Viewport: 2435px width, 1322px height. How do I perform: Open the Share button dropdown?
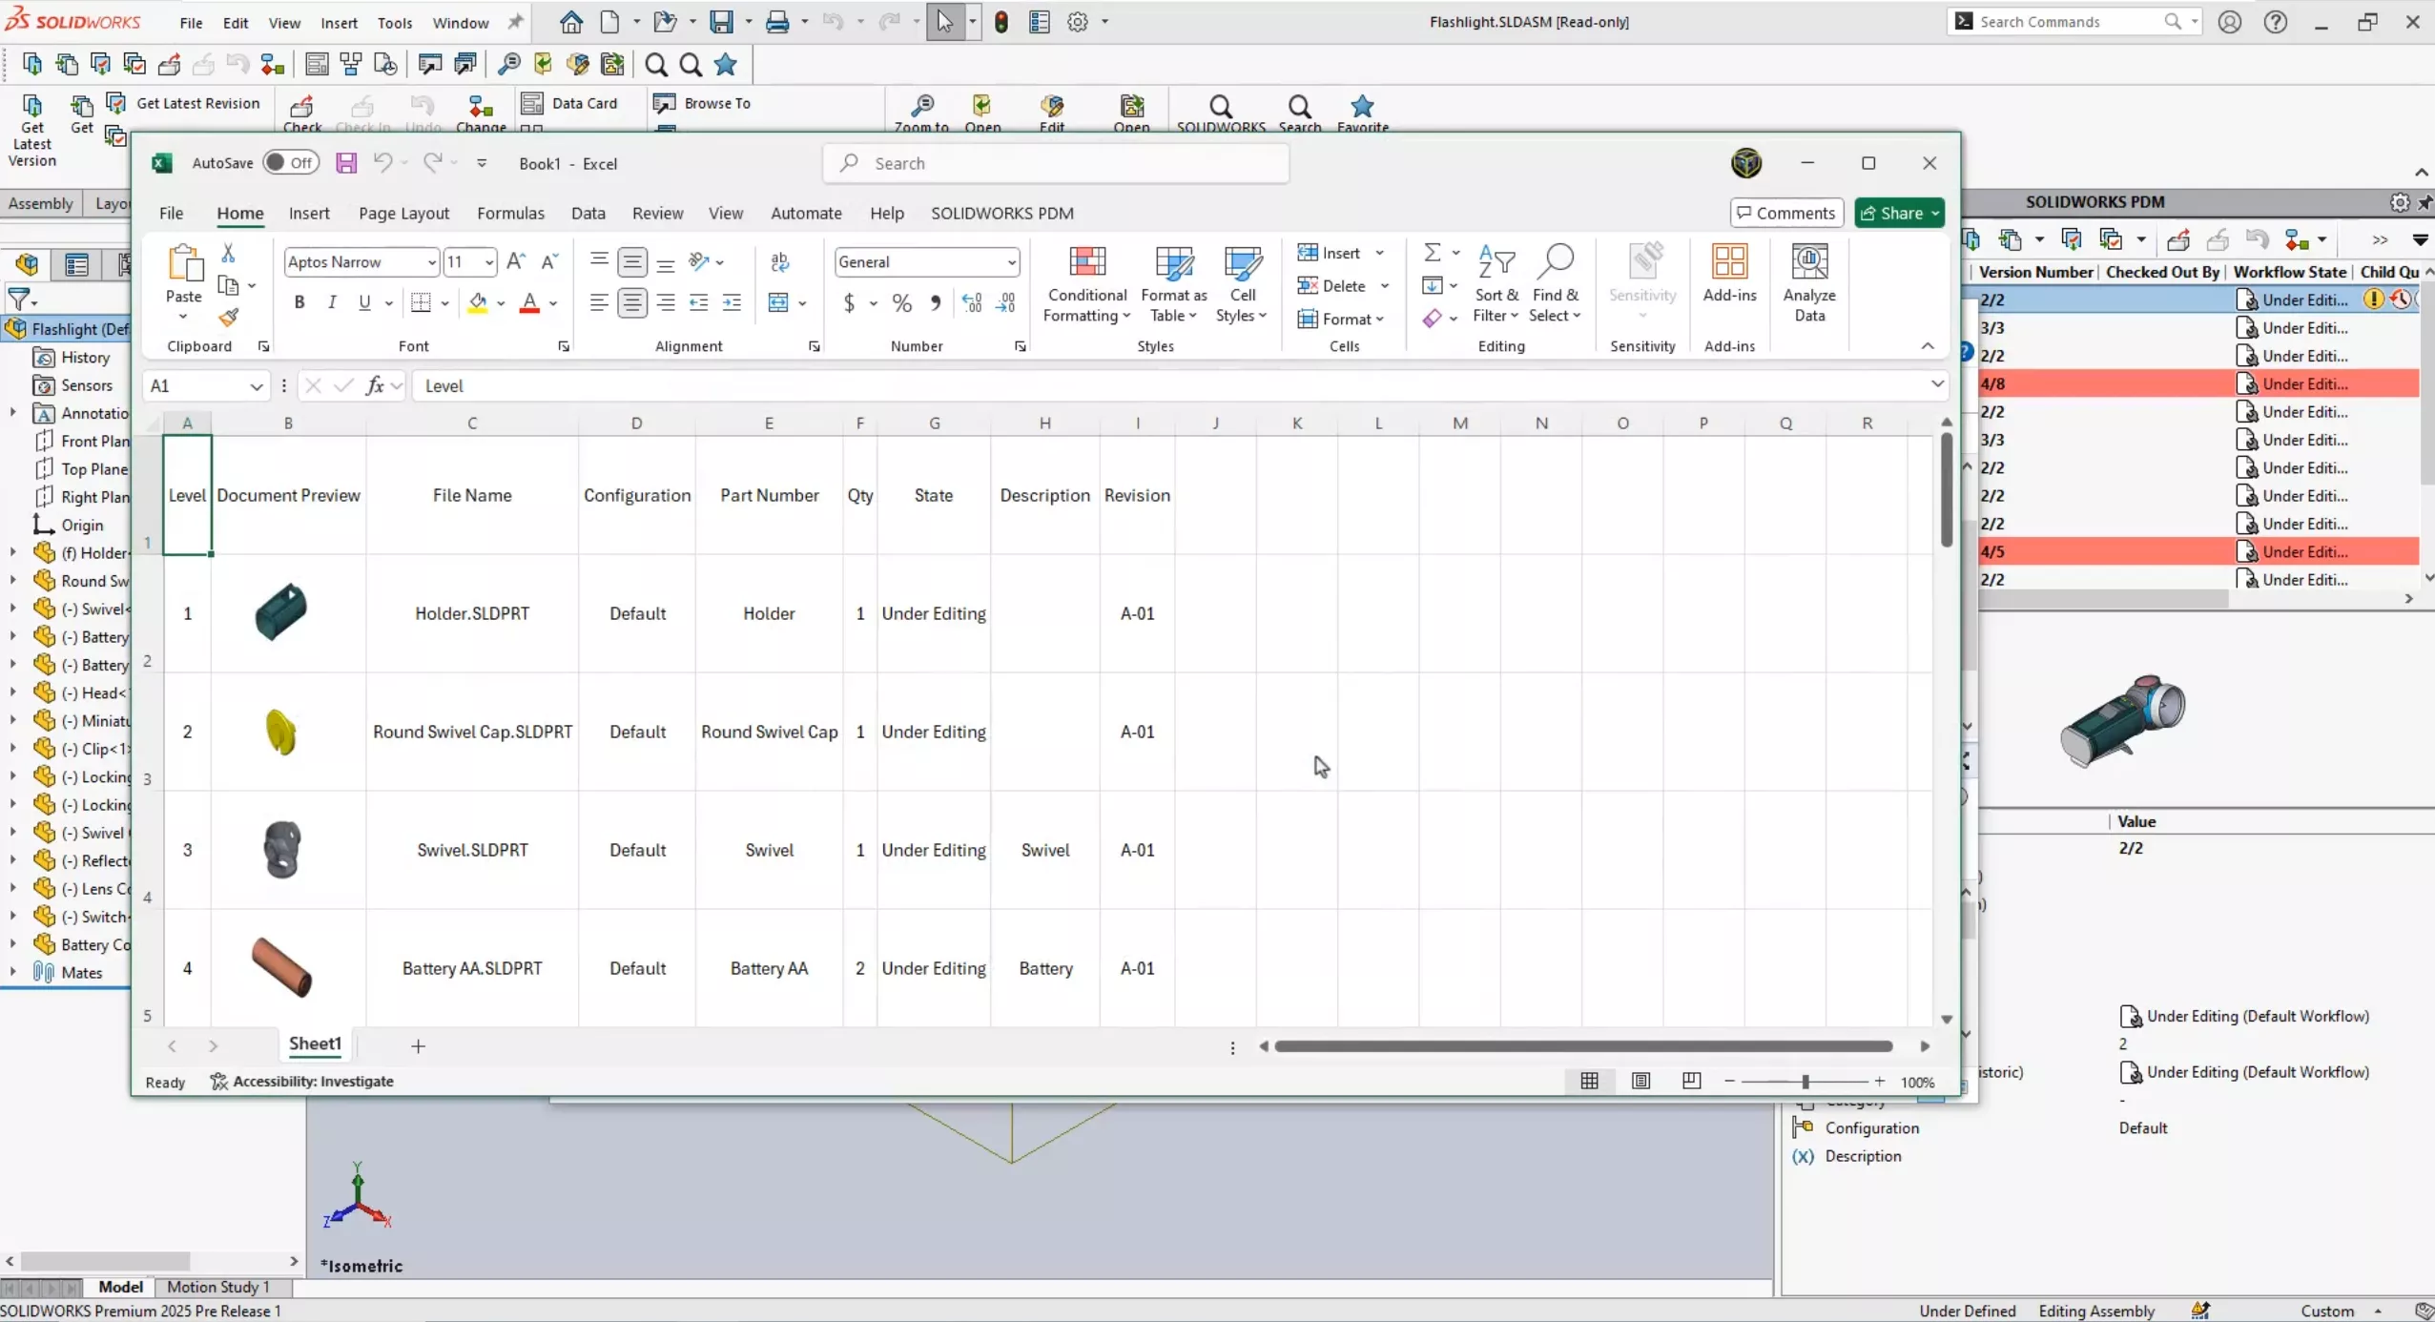point(1935,214)
